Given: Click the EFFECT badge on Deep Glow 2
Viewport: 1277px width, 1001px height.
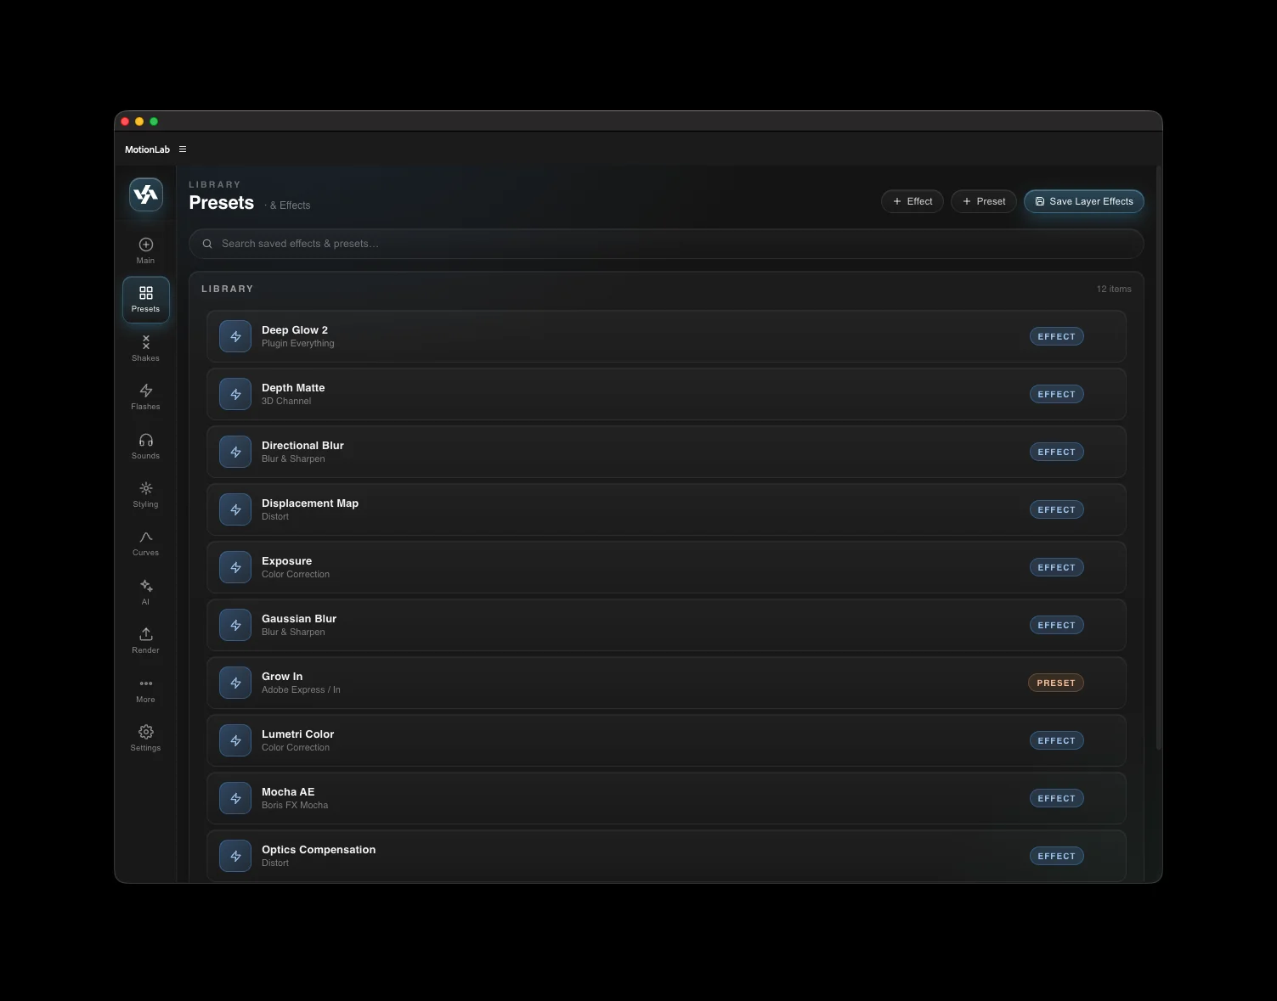Looking at the screenshot, I should point(1056,336).
